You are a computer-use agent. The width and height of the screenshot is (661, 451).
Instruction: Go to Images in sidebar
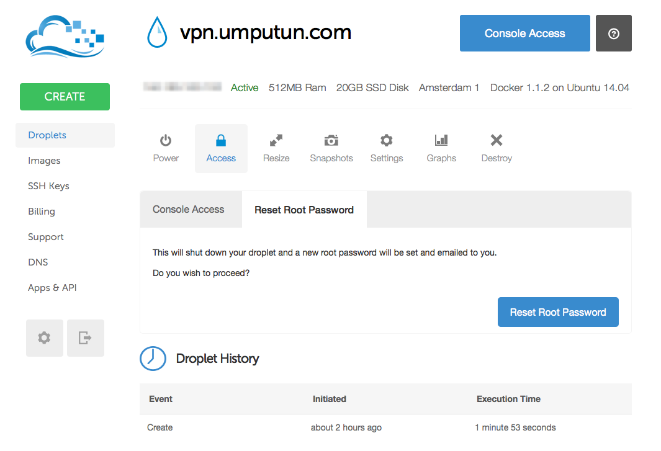coord(44,161)
